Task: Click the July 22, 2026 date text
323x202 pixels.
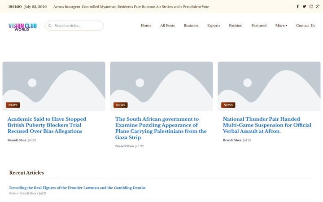Action: pyautogui.click(x=35, y=7)
